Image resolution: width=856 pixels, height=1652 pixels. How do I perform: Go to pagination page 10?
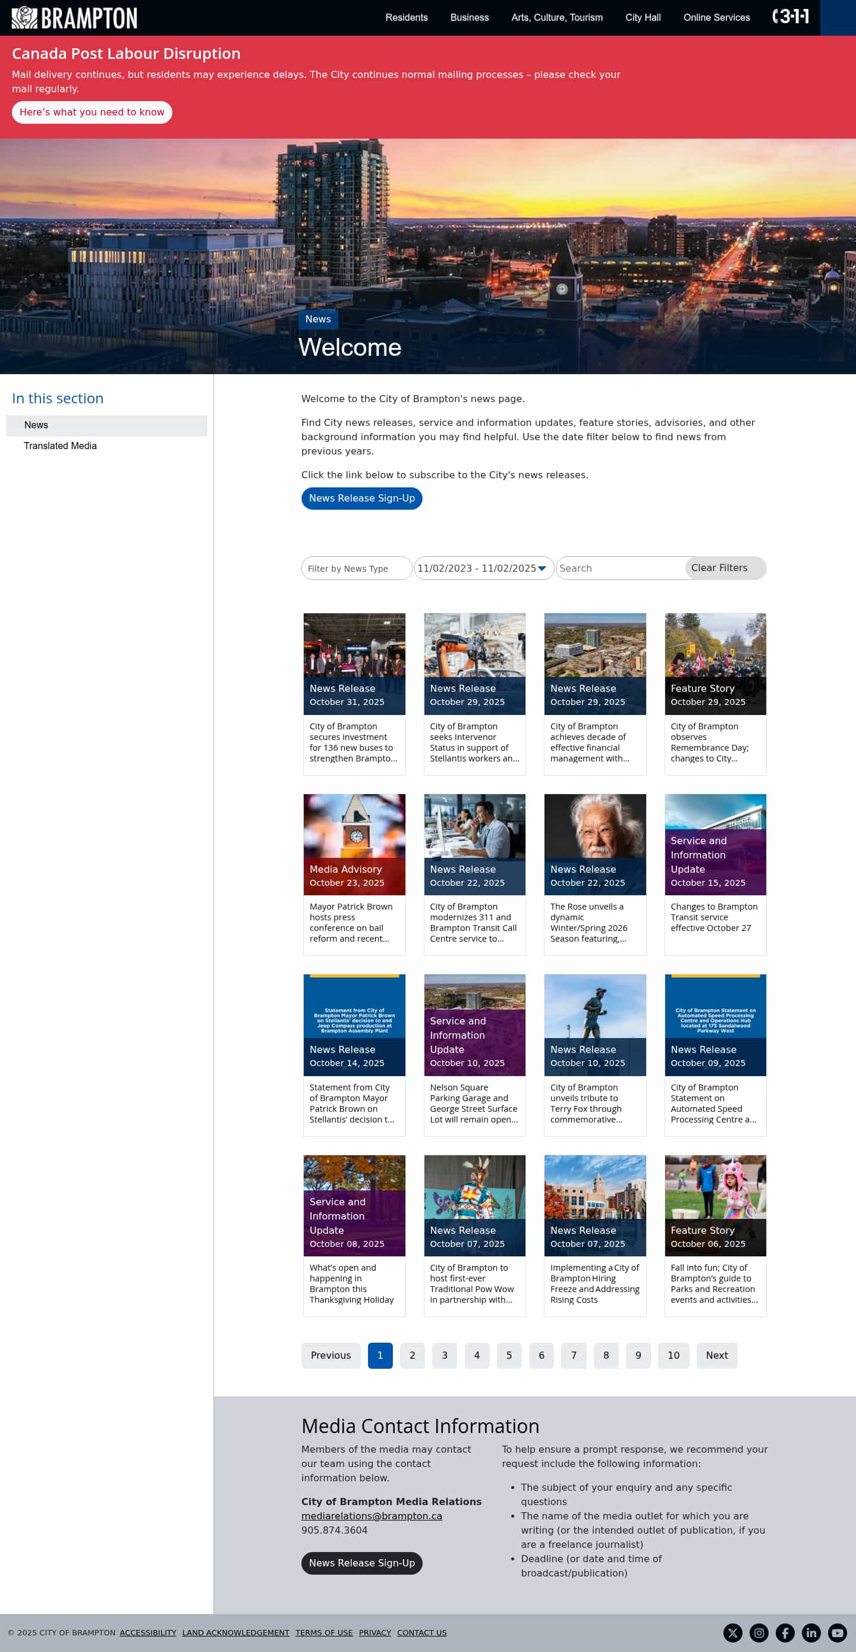674,1356
